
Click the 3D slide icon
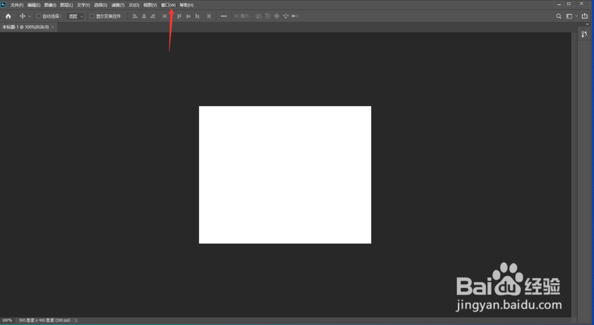286,16
